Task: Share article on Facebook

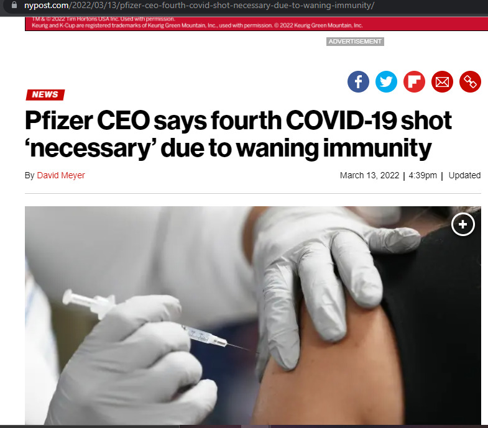Action: (358, 82)
